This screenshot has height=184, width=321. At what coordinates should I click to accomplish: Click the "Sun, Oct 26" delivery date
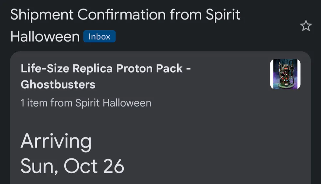(72, 166)
